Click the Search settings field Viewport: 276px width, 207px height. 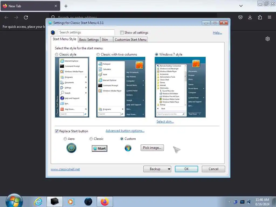click(x=86, y=32)
